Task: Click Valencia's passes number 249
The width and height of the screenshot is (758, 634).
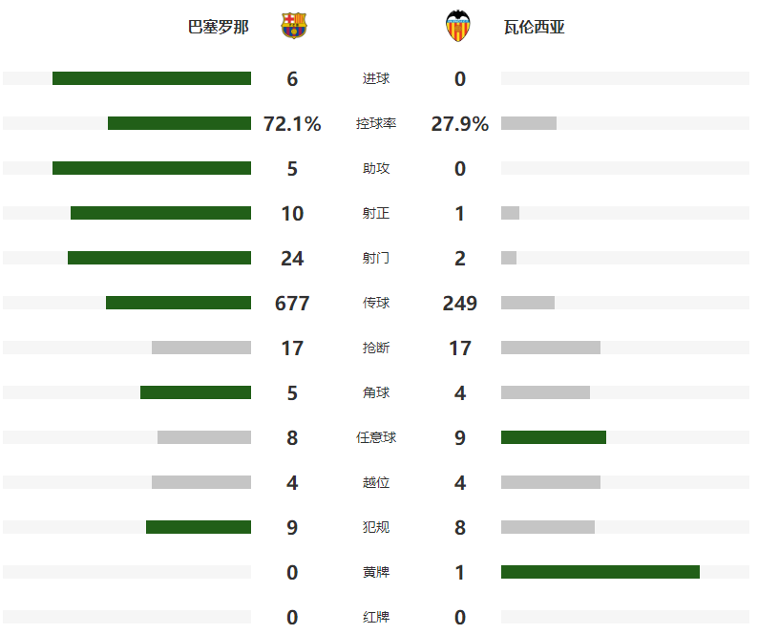Action: tap(460, 304)
